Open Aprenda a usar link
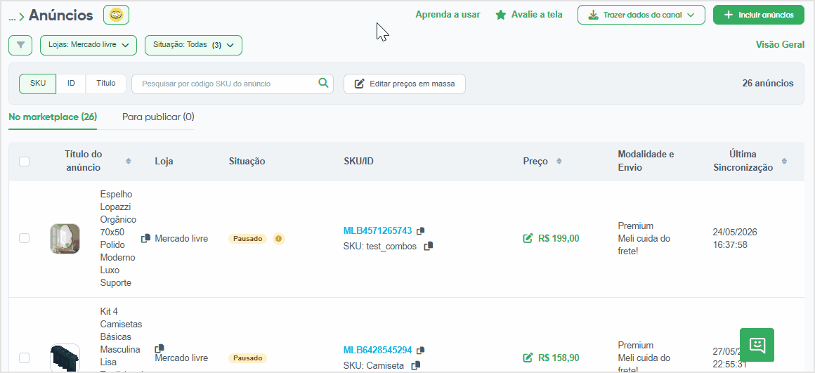 coord(448,15)
